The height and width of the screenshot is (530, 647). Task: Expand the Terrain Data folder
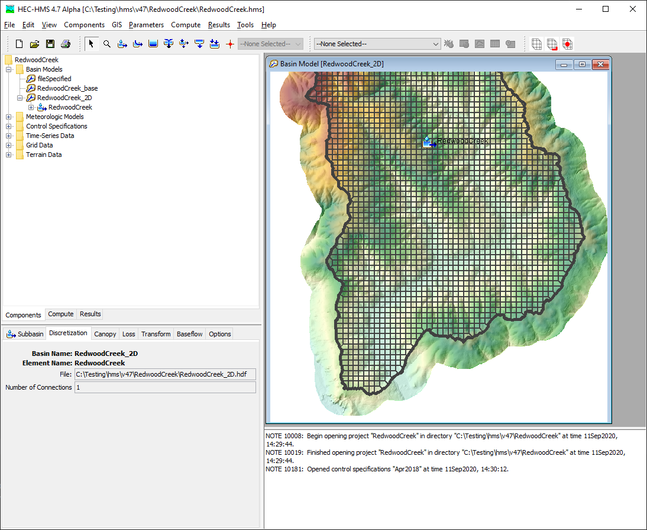coord(8,155)
